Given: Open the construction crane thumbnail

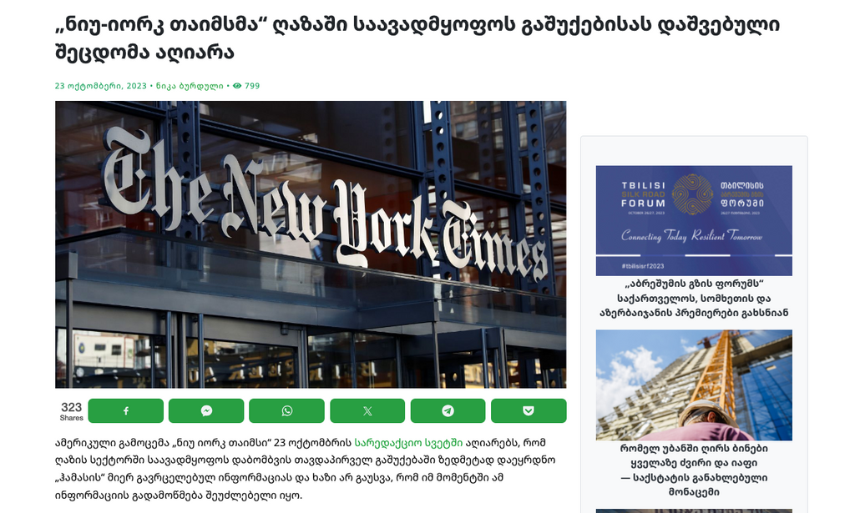Looking at the screenshot, I should tap(694, 385).
